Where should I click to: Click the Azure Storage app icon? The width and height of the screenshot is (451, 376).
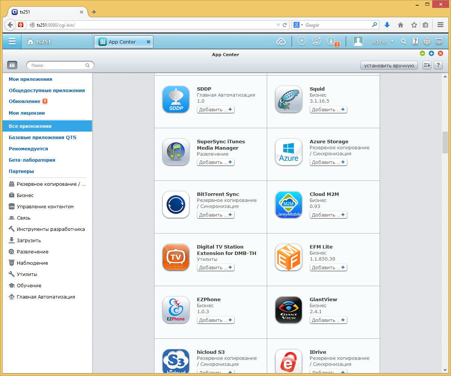coord(289,152)
